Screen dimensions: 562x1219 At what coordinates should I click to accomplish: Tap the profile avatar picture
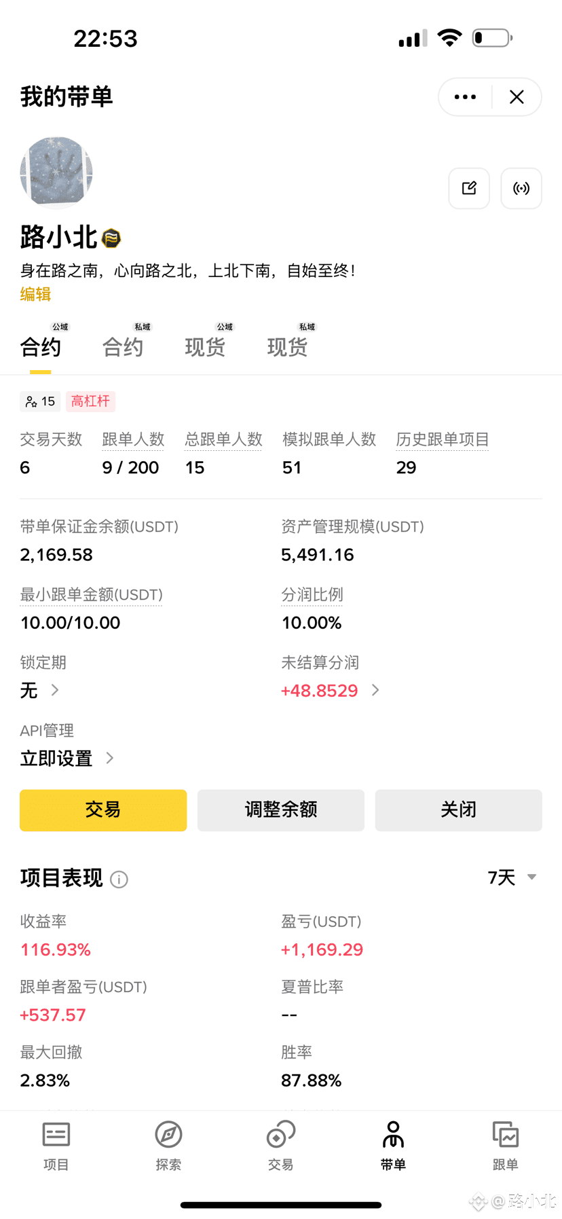pyautogui.click(x=56, y=172)
